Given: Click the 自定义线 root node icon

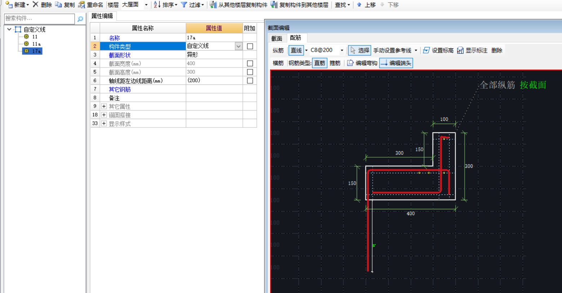Looking at the screenshot, I should 18,30.
